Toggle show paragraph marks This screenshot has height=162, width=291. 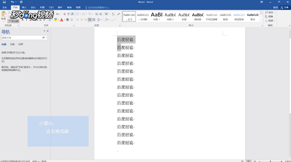tap(118, 14)
